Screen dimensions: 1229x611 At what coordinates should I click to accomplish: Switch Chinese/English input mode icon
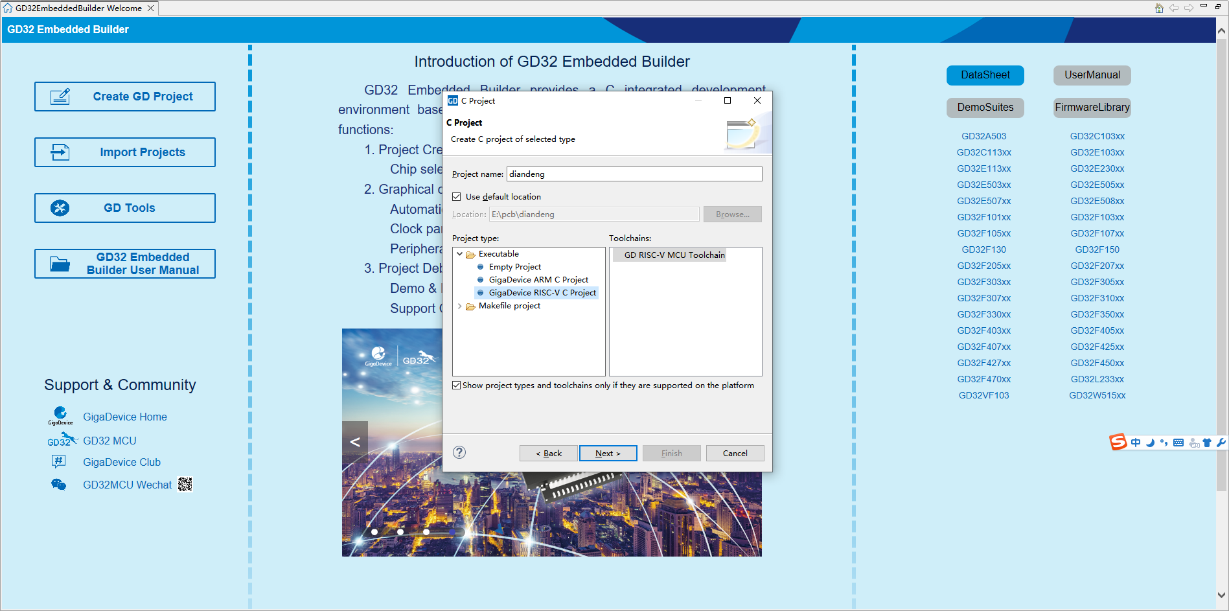point(1136,443)
